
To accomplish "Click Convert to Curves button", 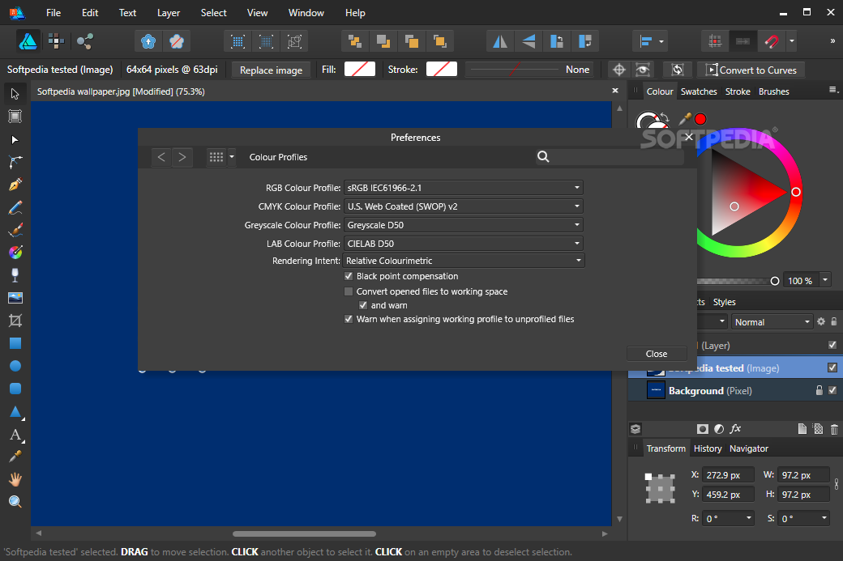I will [x=751, y=70].
